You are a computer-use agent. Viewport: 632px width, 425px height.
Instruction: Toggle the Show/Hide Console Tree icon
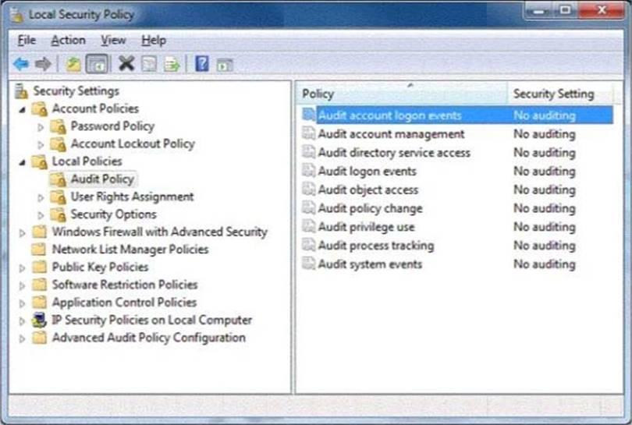(97, 64)
